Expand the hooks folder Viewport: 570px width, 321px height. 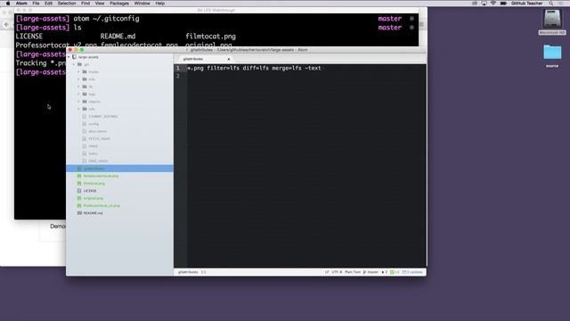pos(79,71)
